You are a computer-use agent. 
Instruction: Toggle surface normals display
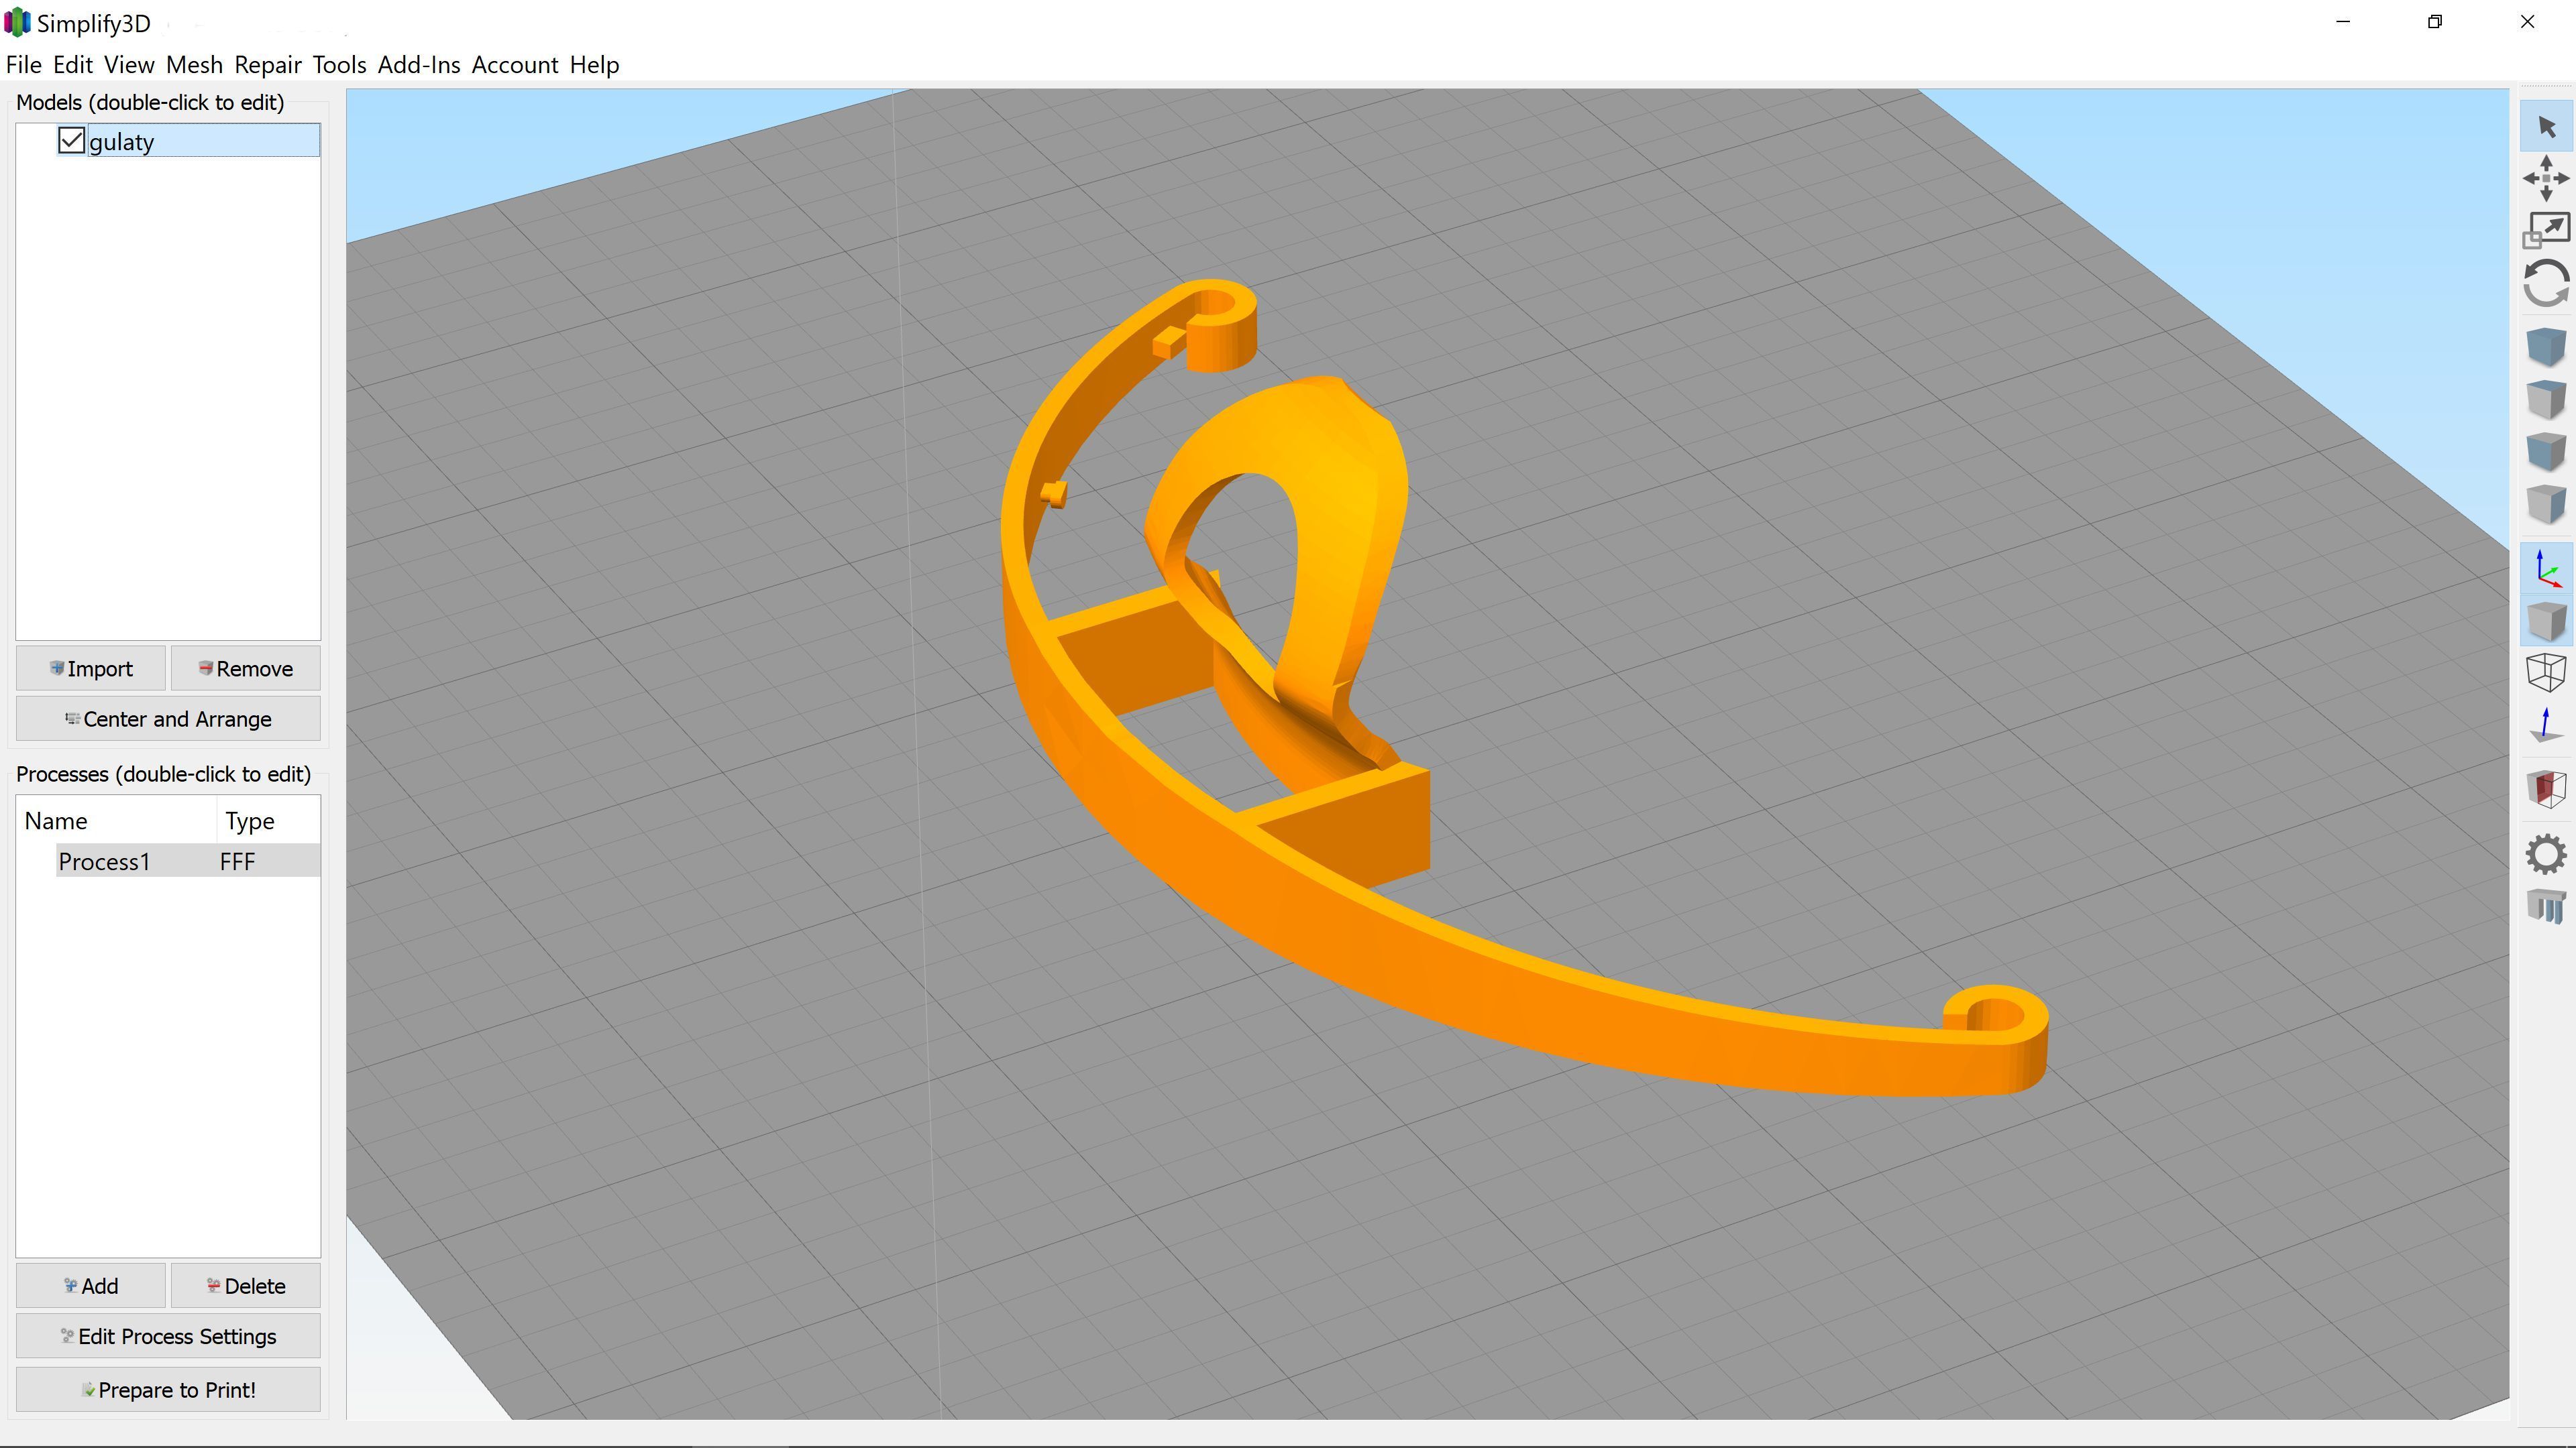tap(2546, 725)
